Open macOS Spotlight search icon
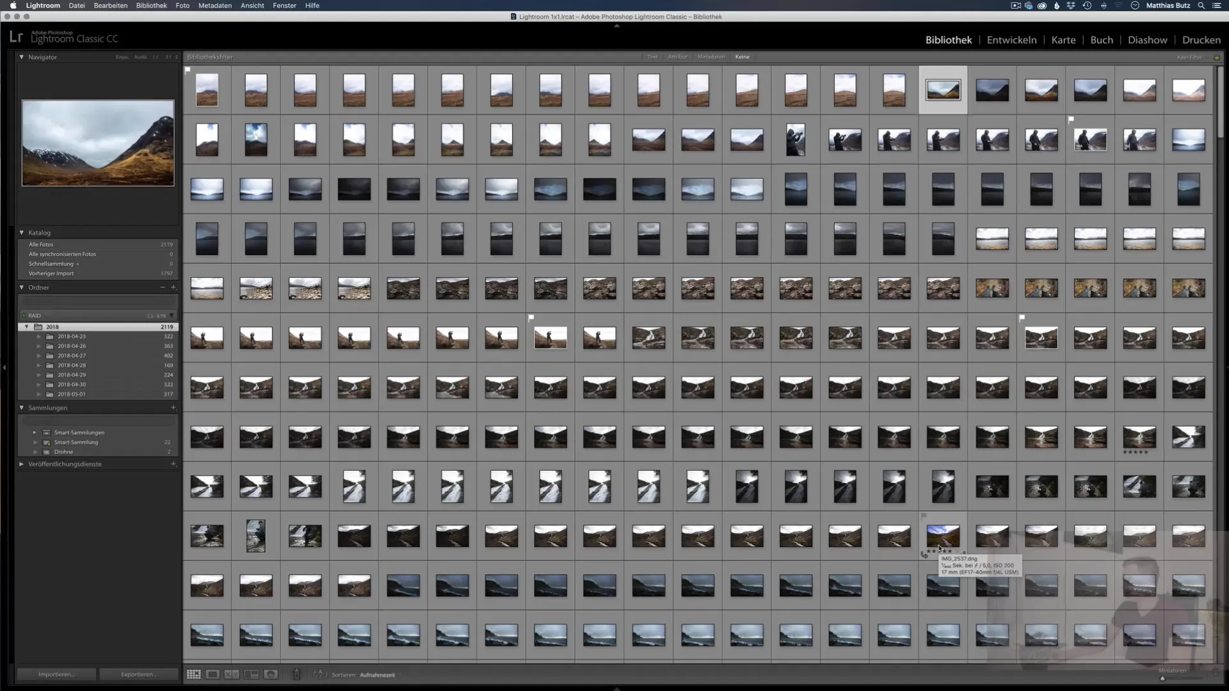 [x=1201, y=5]
